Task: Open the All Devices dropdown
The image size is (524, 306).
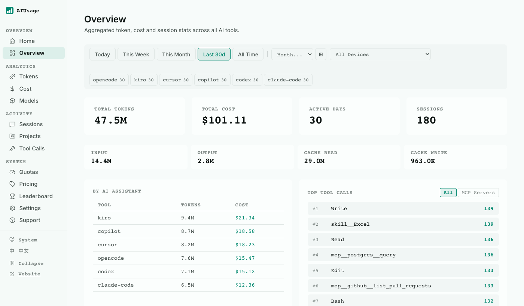Action: (380, 54)
